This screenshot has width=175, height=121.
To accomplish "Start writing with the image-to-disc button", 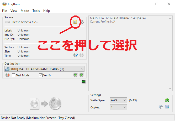I will click(x=46, y=104).
